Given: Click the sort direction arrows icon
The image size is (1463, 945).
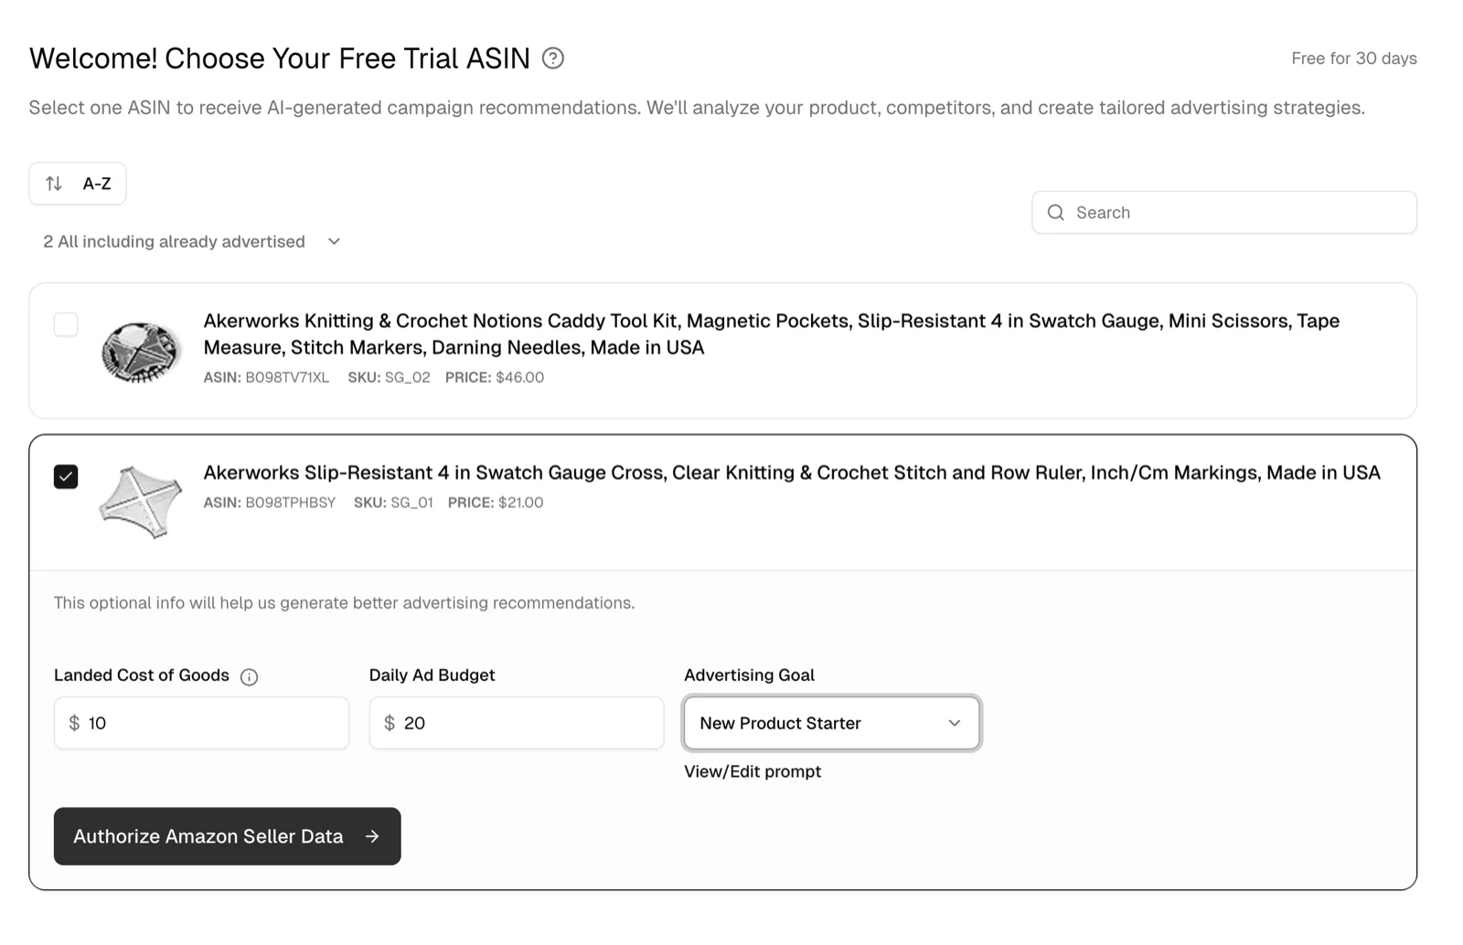Looking at the screenshot, I should pyautogui.click(x=54, y=183).
